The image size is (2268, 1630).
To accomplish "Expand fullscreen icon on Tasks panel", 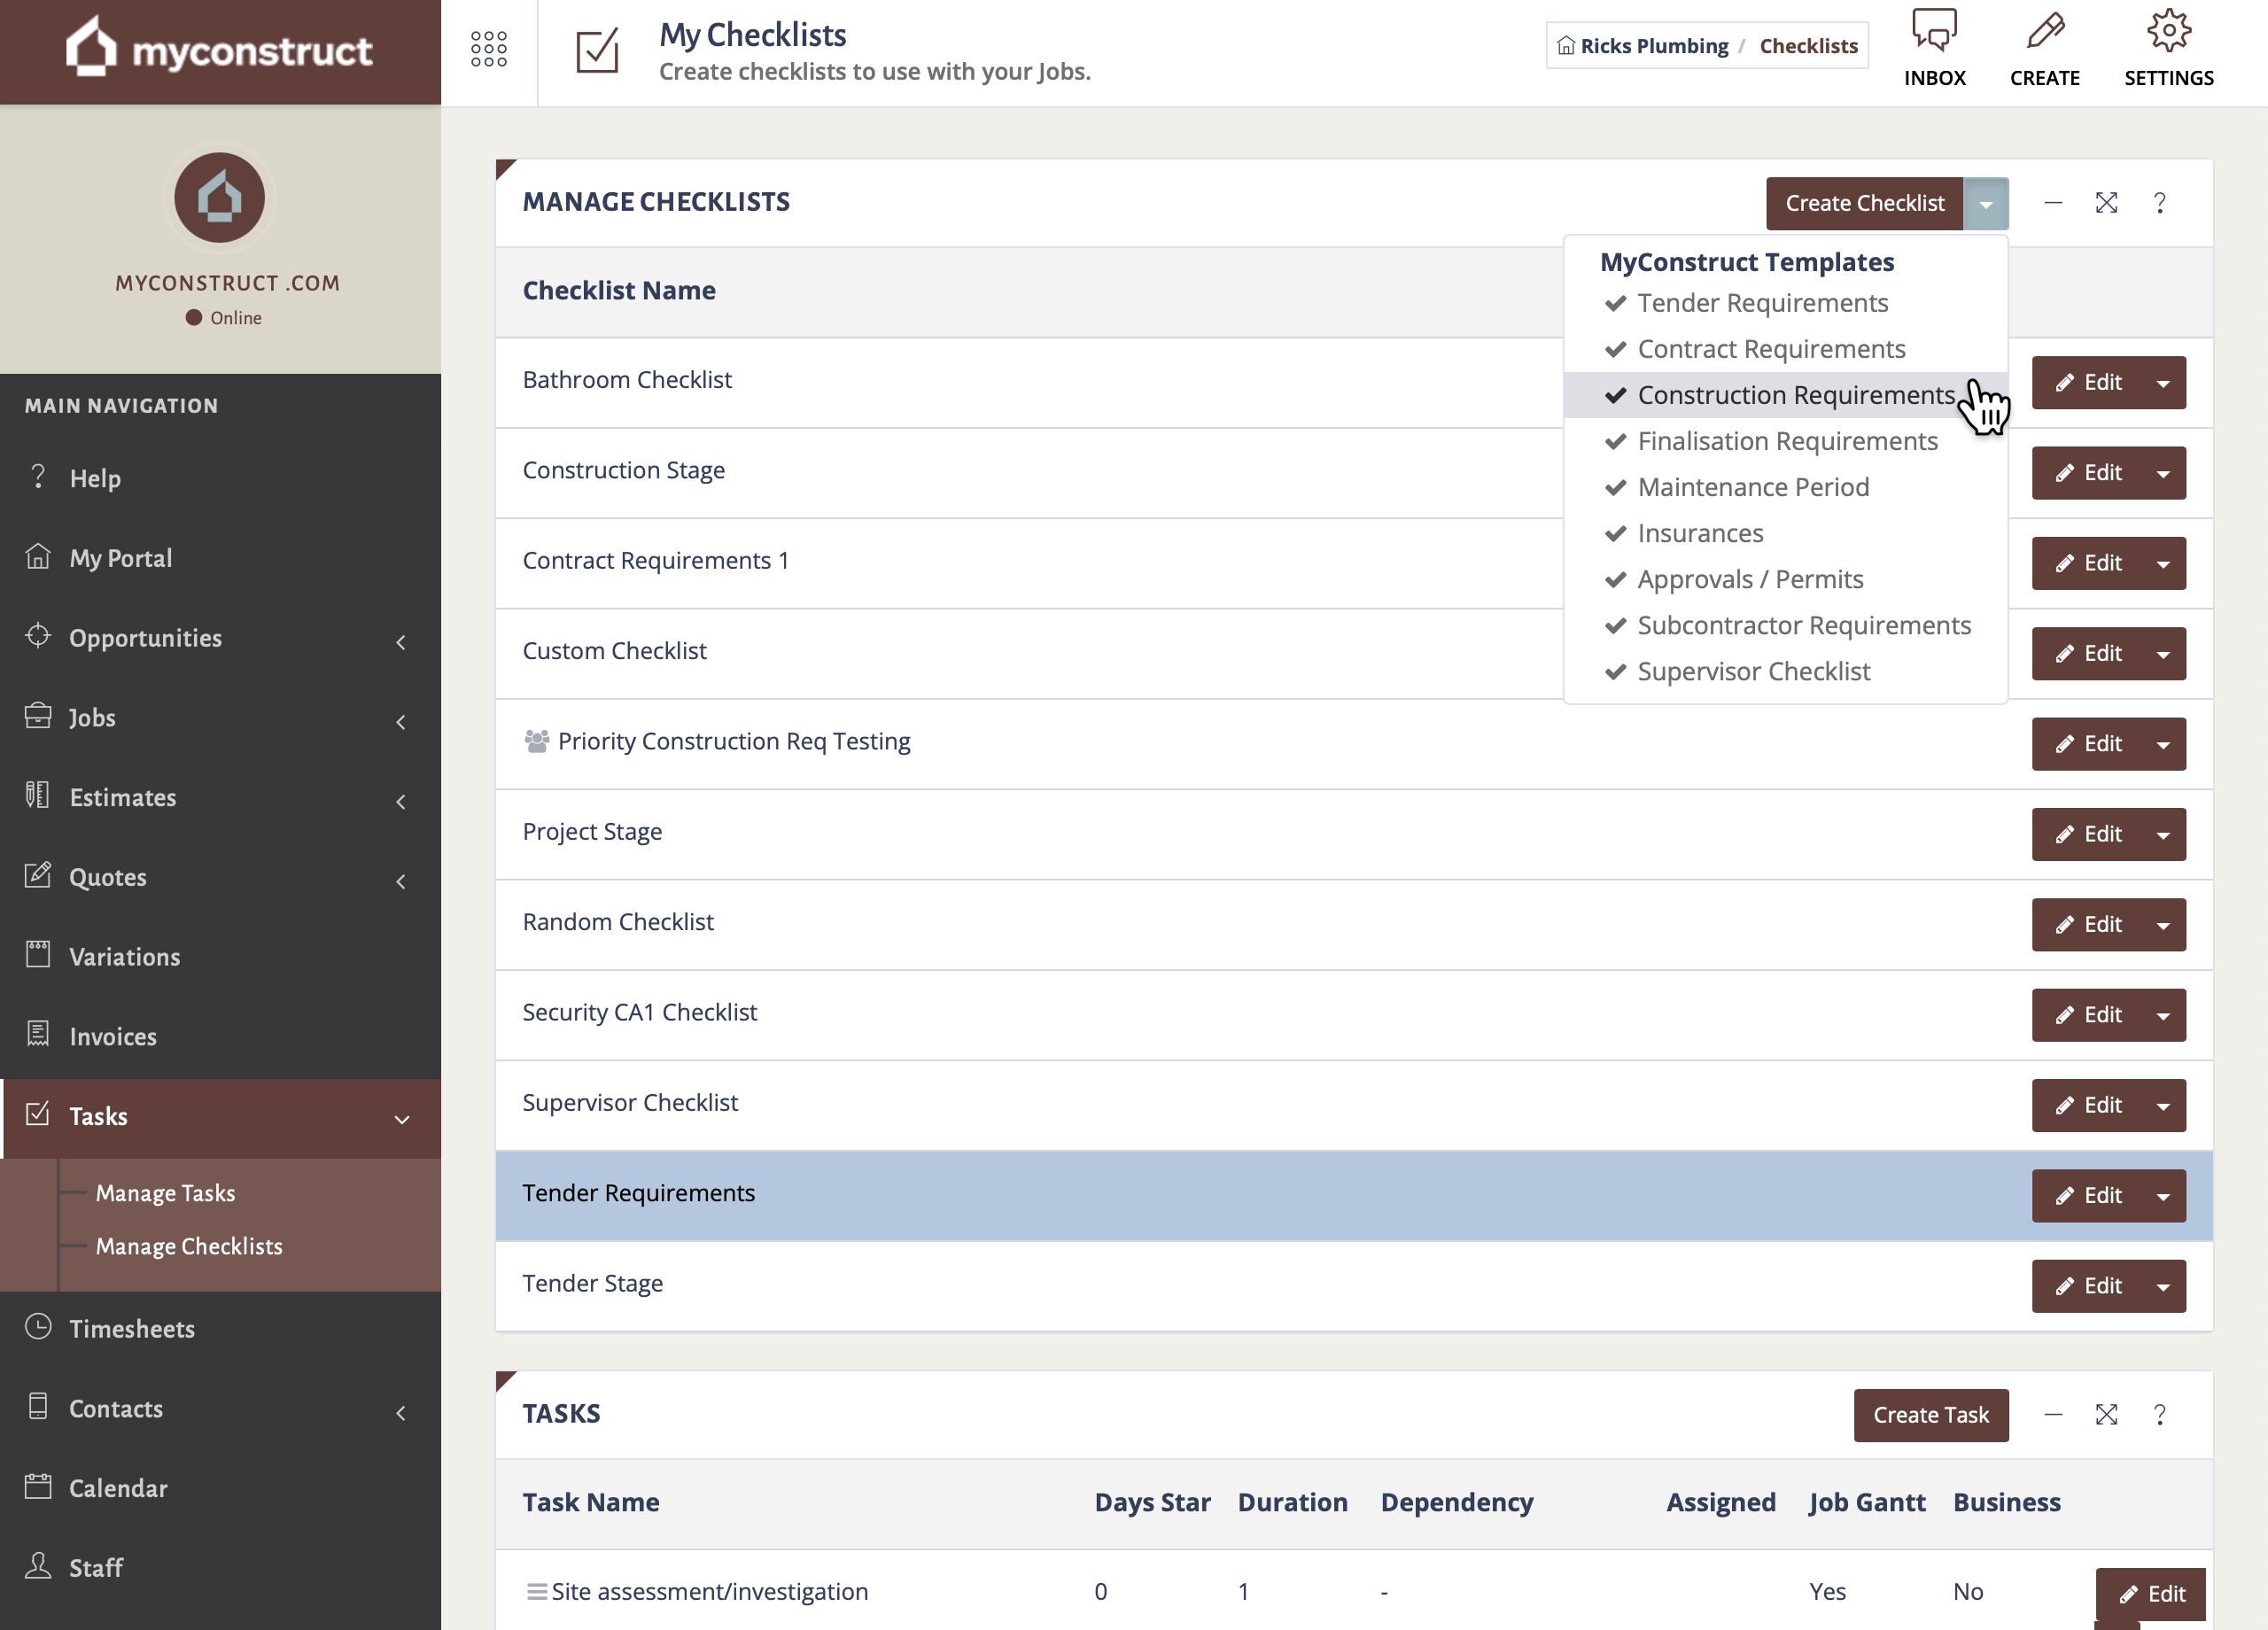I will tap(2106, 1414).
